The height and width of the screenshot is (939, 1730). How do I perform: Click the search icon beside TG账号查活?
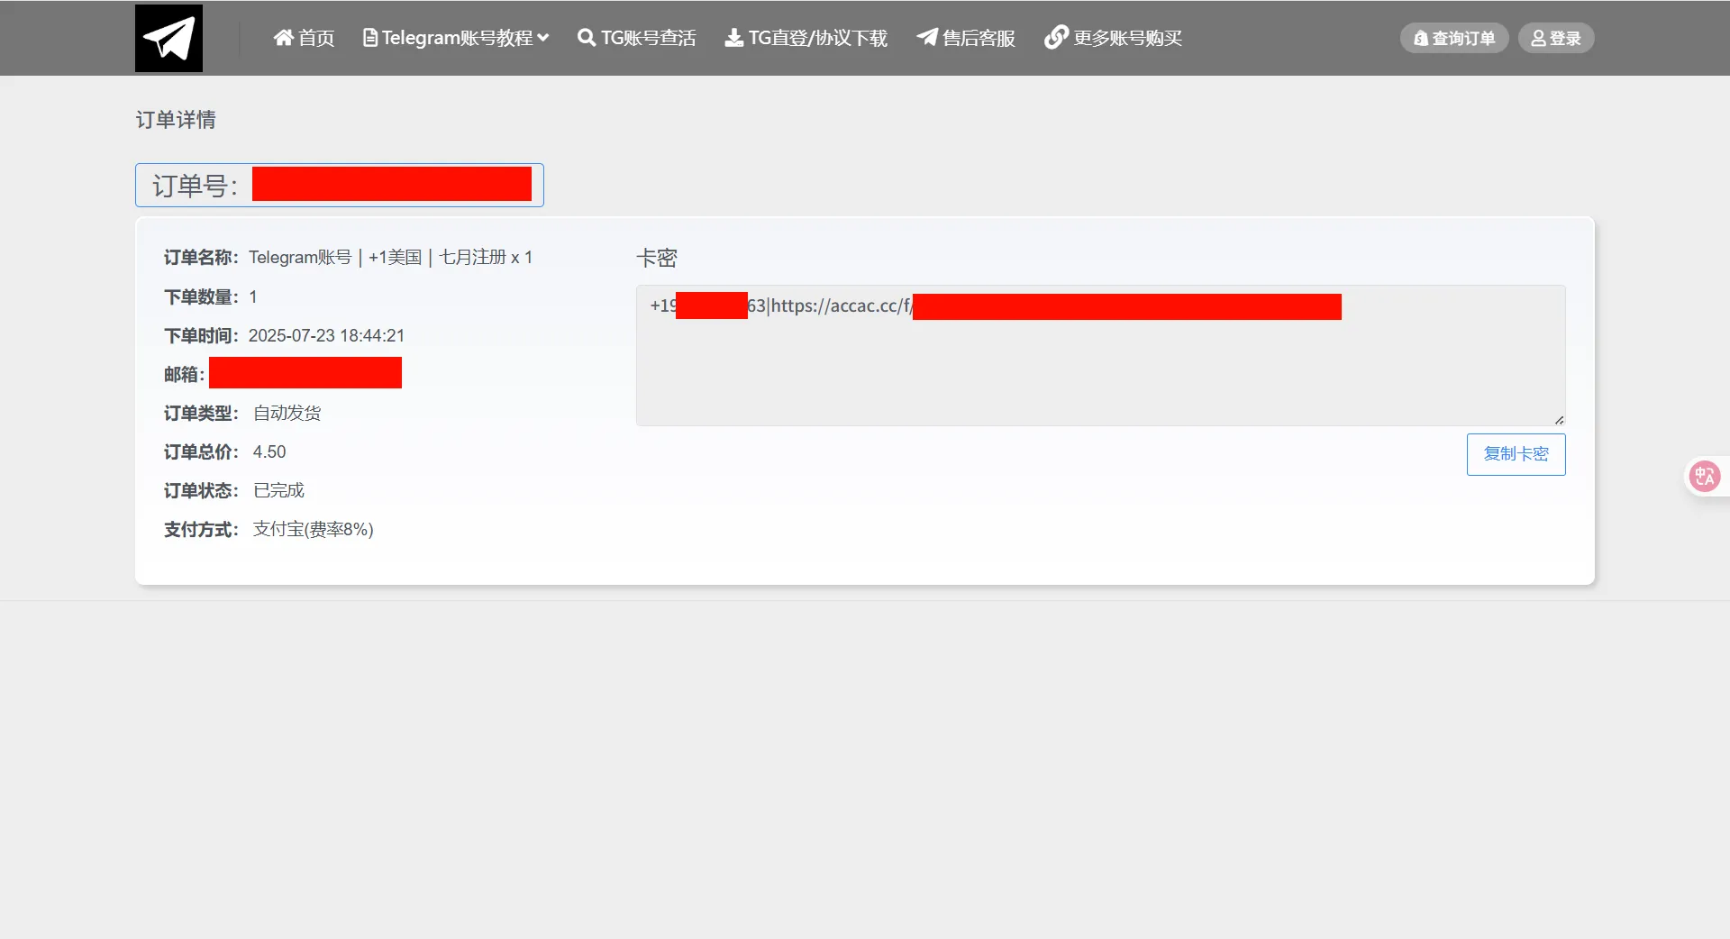tap(587, 38)
